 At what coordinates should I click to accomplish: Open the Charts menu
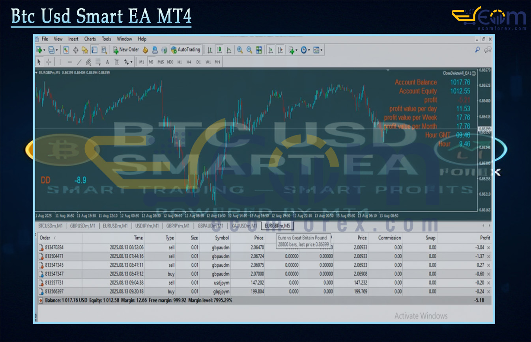90,39
